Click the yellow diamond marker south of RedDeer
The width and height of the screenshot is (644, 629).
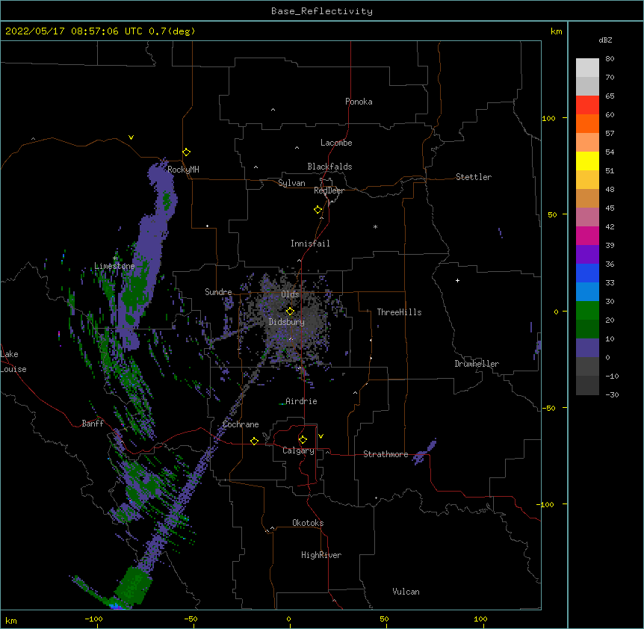point(318,210)
